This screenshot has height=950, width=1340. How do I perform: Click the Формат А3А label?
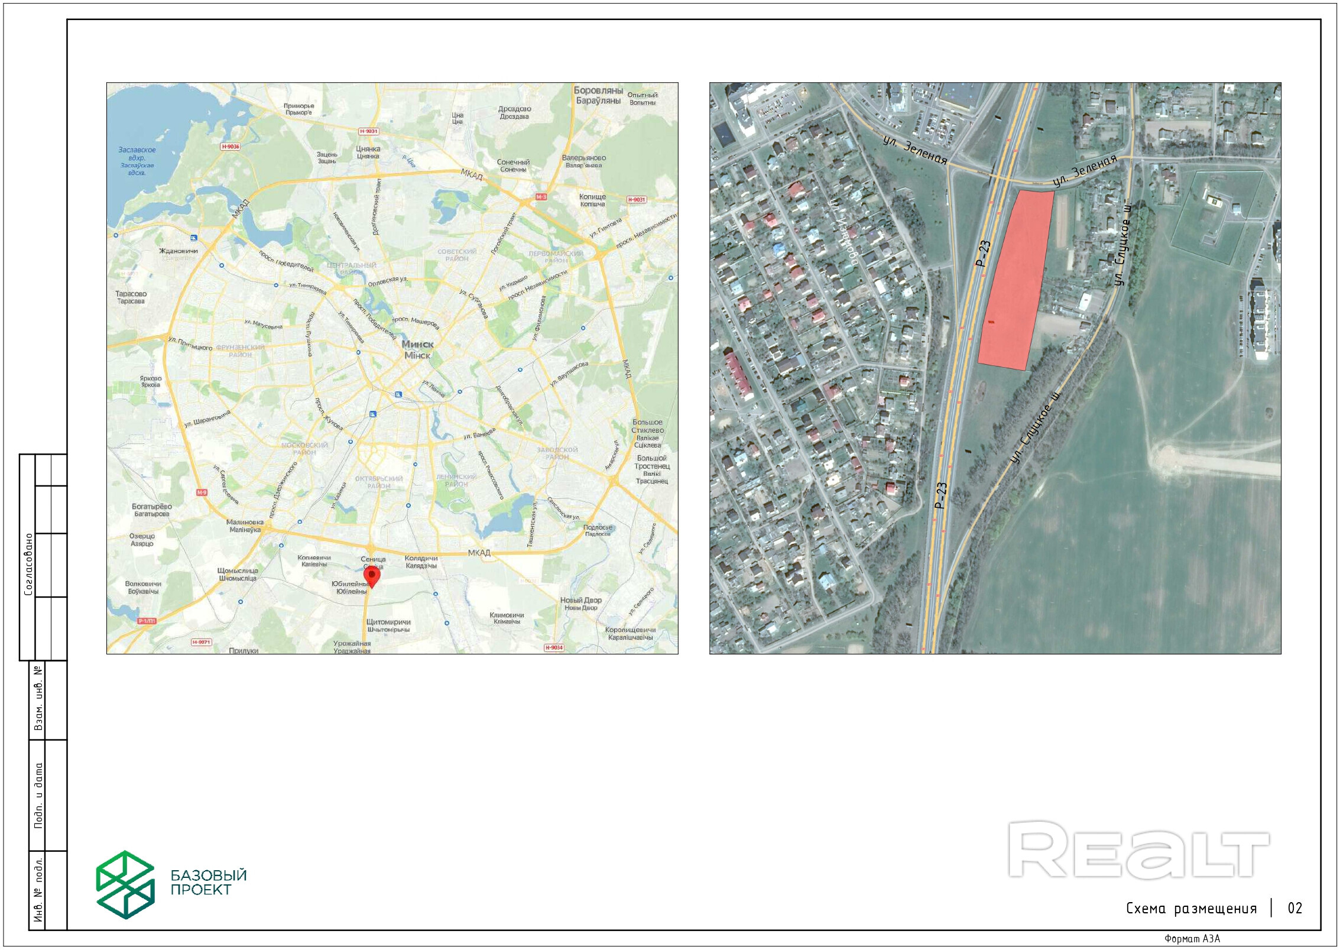(1192, 939)
